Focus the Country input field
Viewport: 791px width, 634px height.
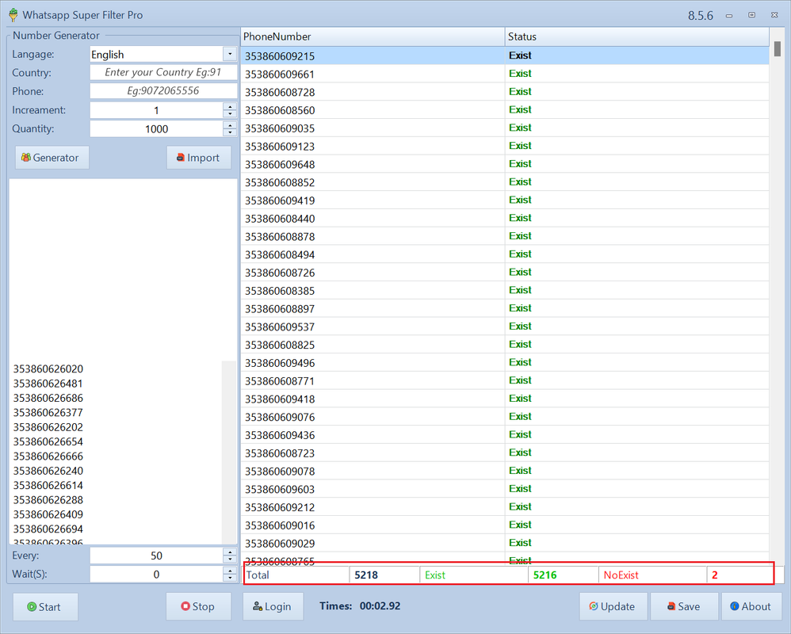click(163, 72)
